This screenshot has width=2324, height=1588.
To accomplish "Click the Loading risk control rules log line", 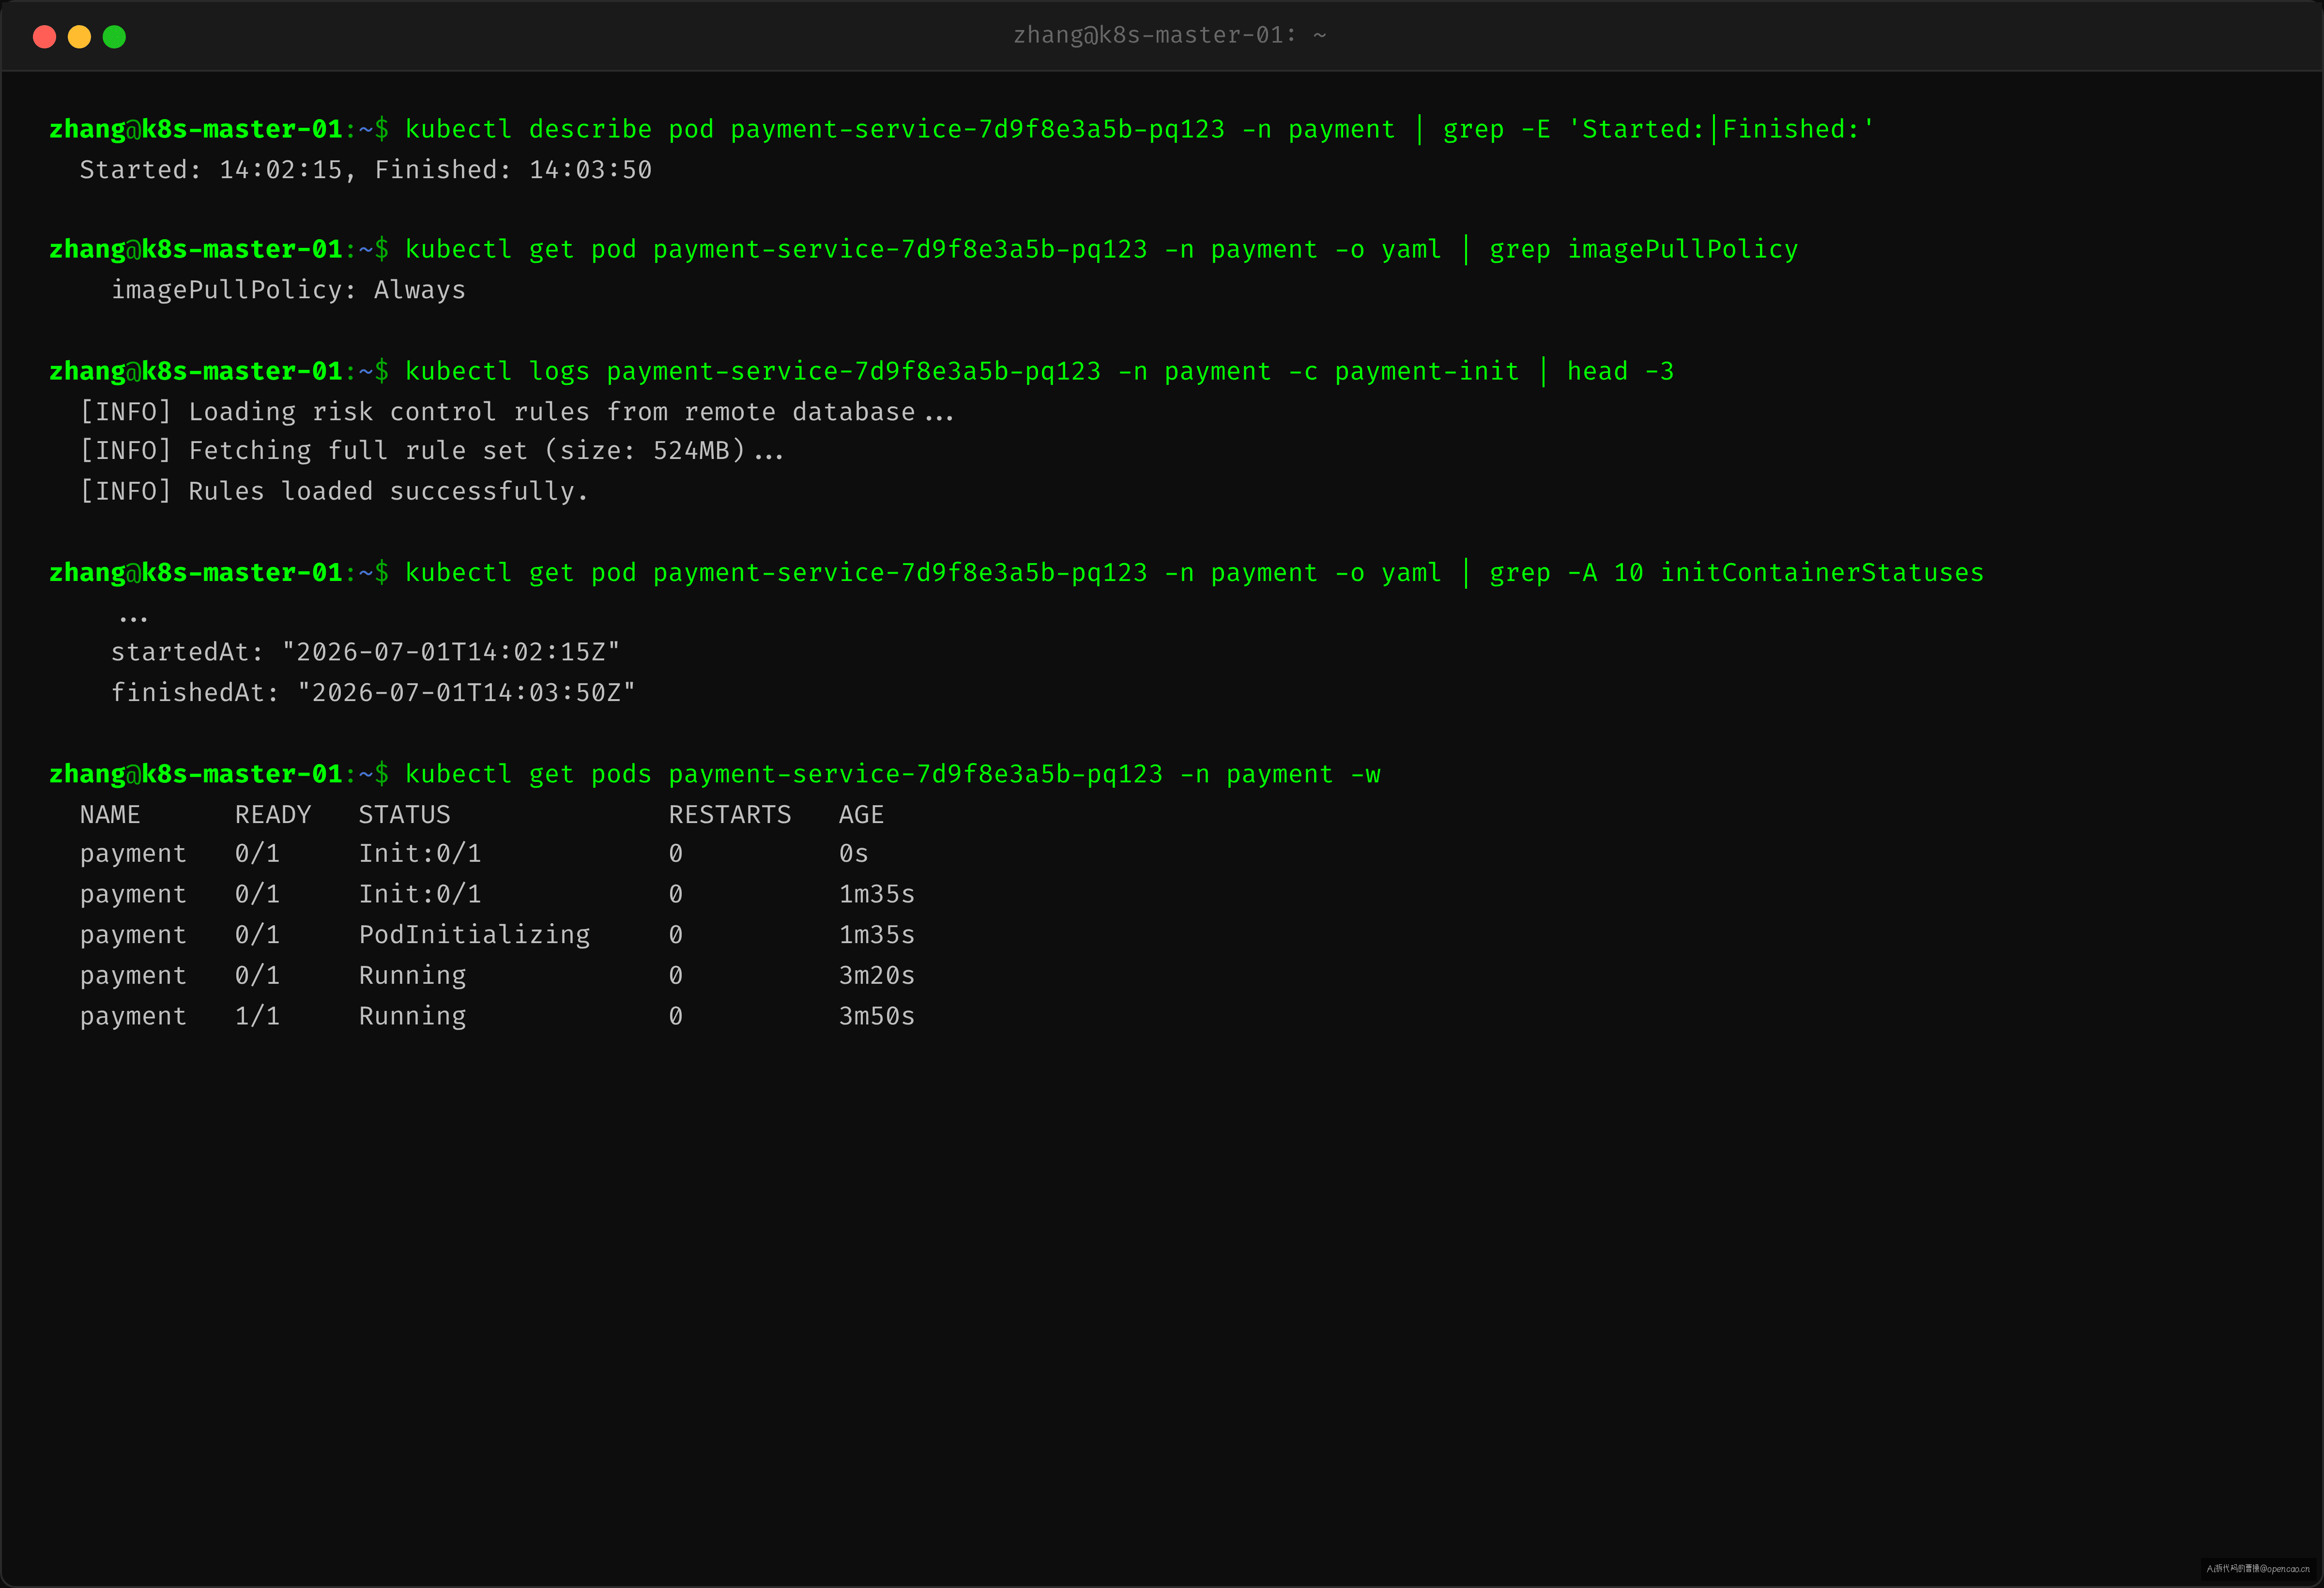I will click(517, 412).
